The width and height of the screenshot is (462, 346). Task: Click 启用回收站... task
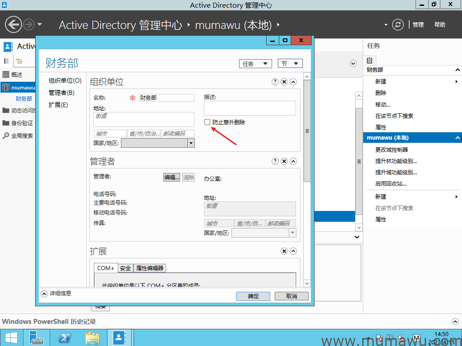pyautogui.click(x=391, y=183)
